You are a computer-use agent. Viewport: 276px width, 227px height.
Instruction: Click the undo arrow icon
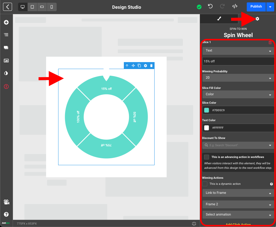click(210, 7)
